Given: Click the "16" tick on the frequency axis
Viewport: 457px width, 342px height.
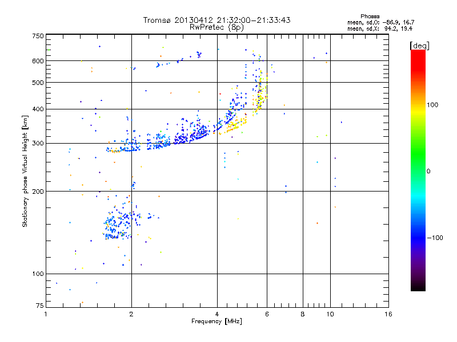Looking at the screenshot, I should tap(388, 314).
